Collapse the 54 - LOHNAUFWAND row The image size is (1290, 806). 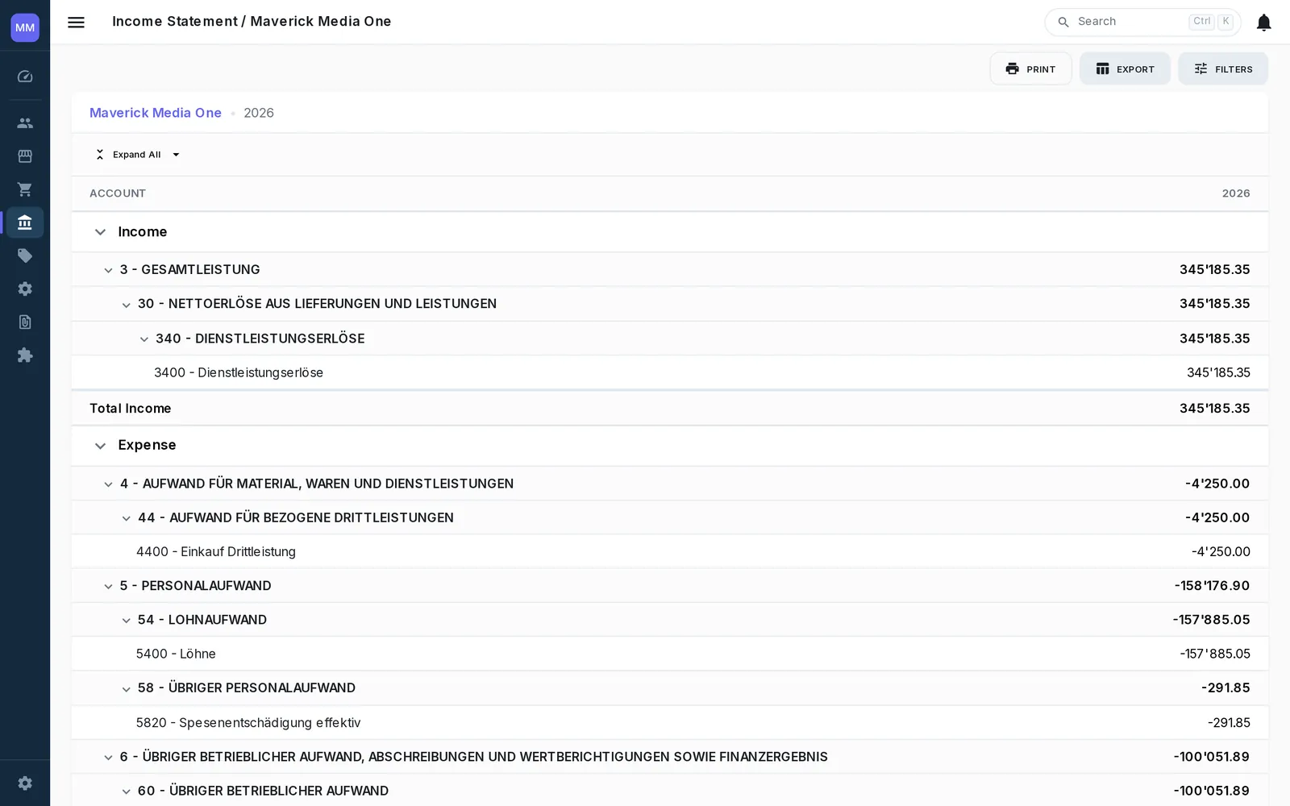(126, 621)
